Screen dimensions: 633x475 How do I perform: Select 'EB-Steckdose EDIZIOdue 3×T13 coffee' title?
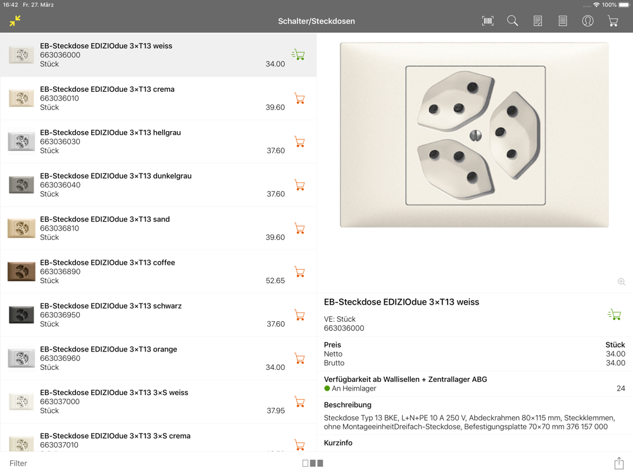pyautogui.click(x=108, y=263)
